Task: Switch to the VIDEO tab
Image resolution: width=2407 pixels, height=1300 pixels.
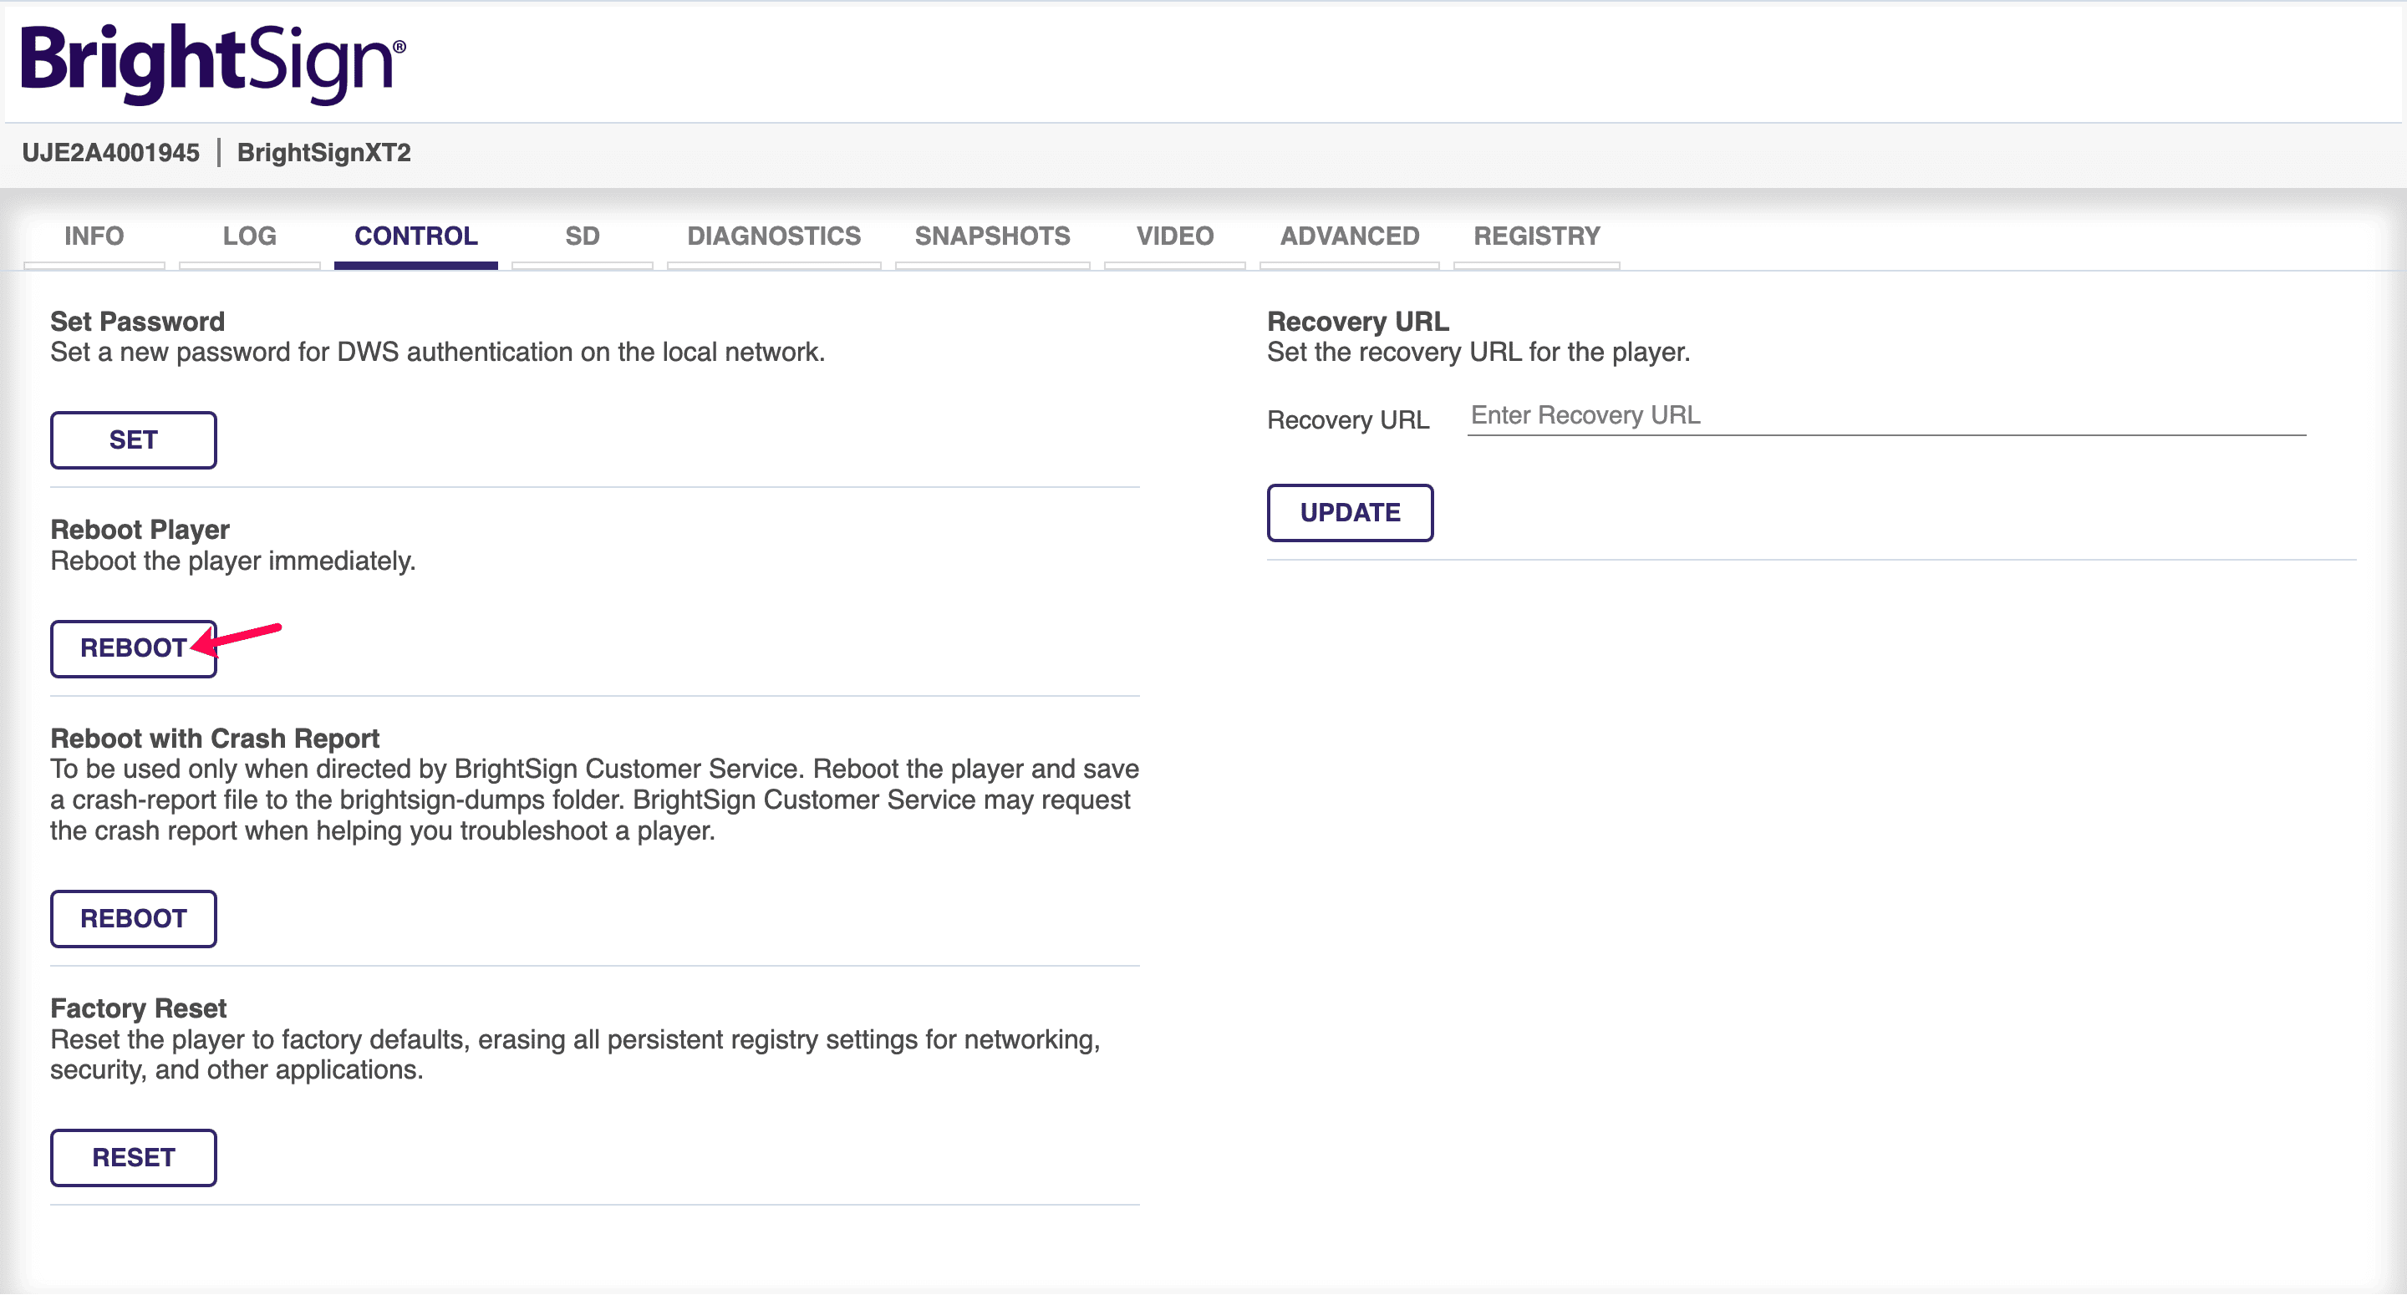Action: tap(1174, 236)
